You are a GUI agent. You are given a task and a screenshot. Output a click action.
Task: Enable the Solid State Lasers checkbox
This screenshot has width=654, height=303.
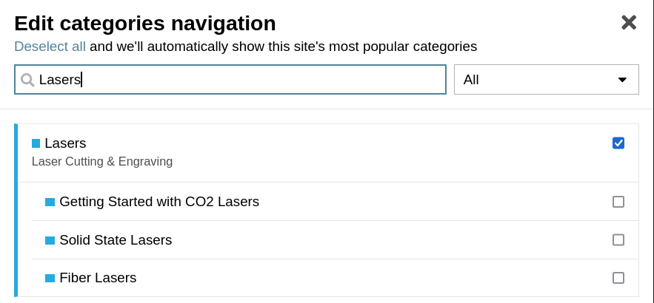[x=618, y=240]
